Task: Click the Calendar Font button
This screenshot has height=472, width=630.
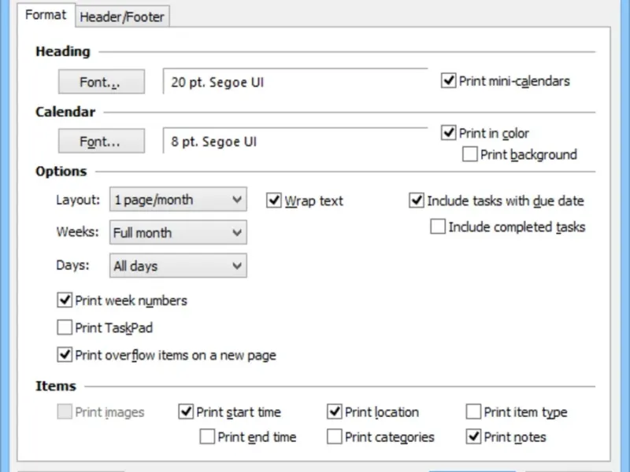Action: [x=101, y=142]
